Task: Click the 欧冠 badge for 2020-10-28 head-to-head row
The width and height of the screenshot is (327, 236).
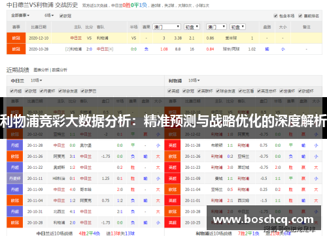Action: tap(16, 49)
